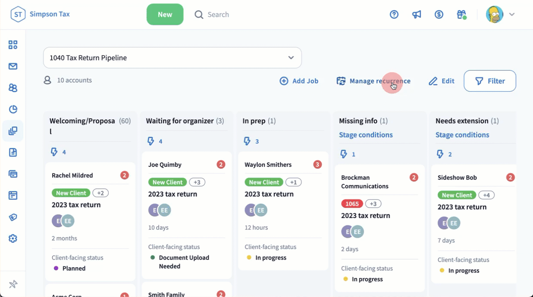
Task: Click the green New button
Action: coord(165,14)
